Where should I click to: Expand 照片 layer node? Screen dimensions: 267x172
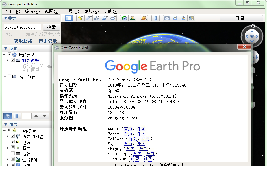click(7, 148)
